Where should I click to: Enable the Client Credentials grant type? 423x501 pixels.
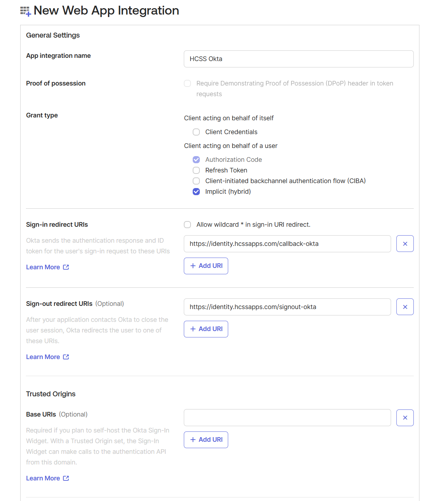point(196,132)
